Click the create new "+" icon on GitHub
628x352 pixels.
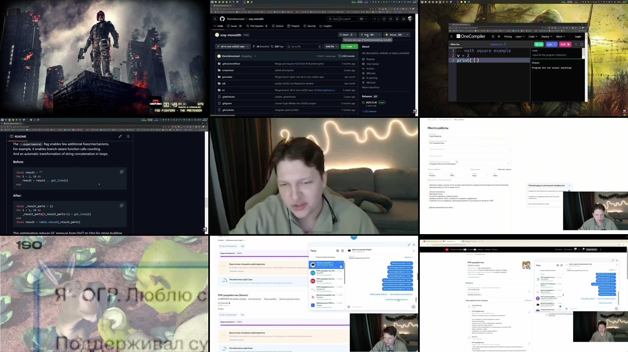coord(375,19)
